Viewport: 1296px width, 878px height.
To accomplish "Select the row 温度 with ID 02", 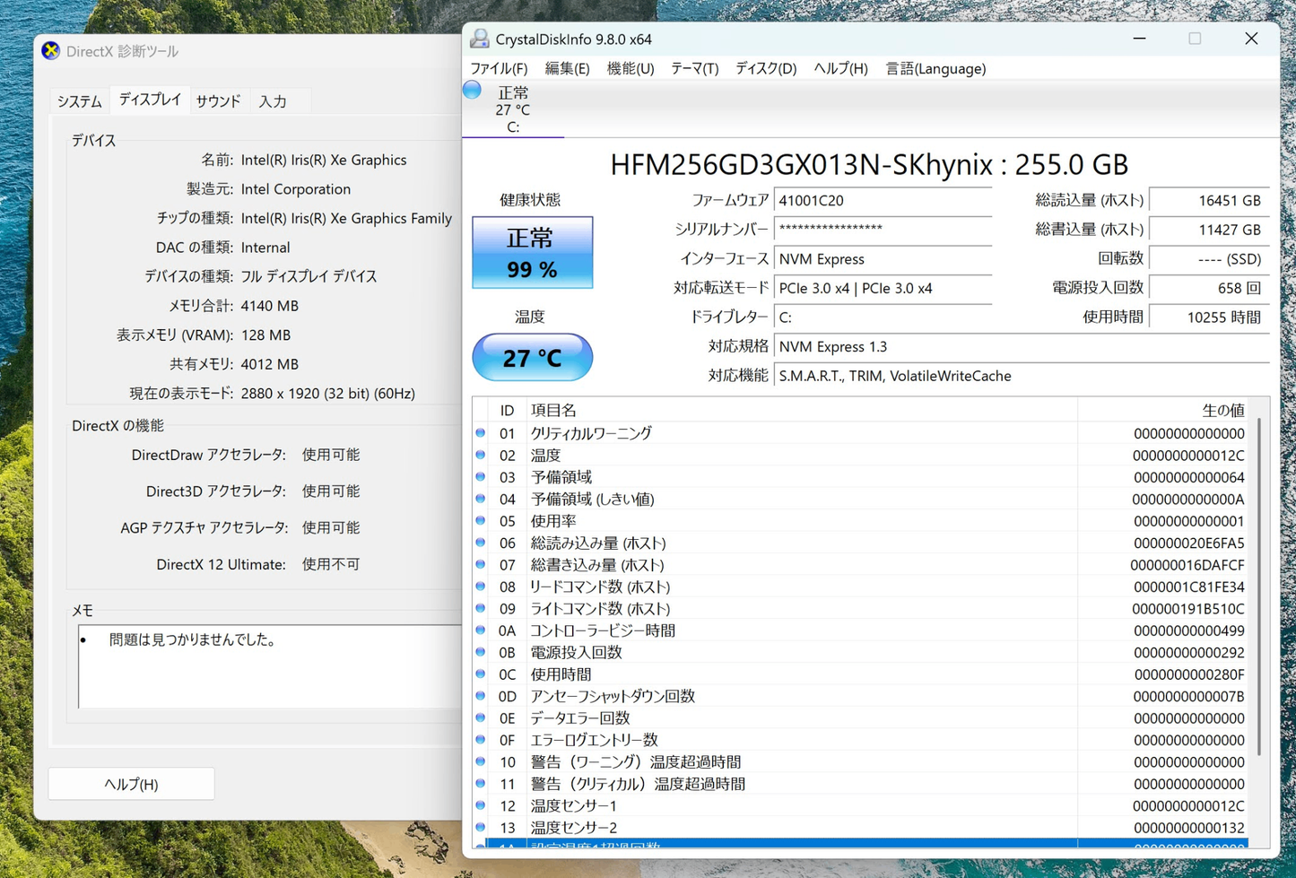I will tap(861, 456).
